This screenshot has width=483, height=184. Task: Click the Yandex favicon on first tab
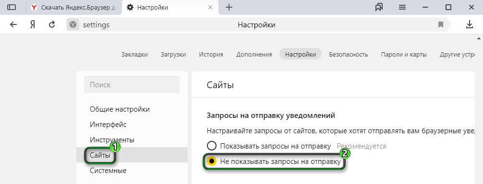tap(35, 7)
